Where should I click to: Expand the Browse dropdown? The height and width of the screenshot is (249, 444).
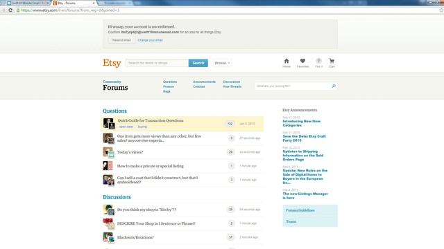click(222, 63)
